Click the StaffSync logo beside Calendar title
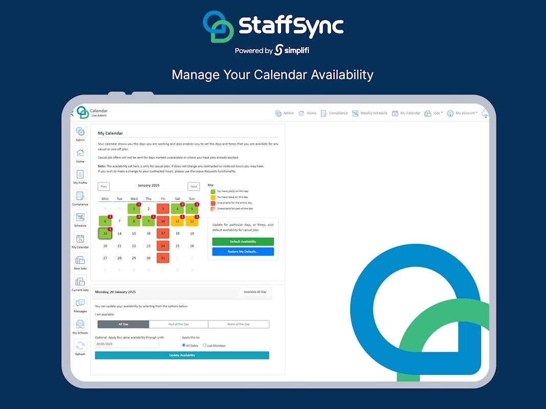The height and width of the screenshot is (409, 546). pyautogui.click(x=82, y=112)
